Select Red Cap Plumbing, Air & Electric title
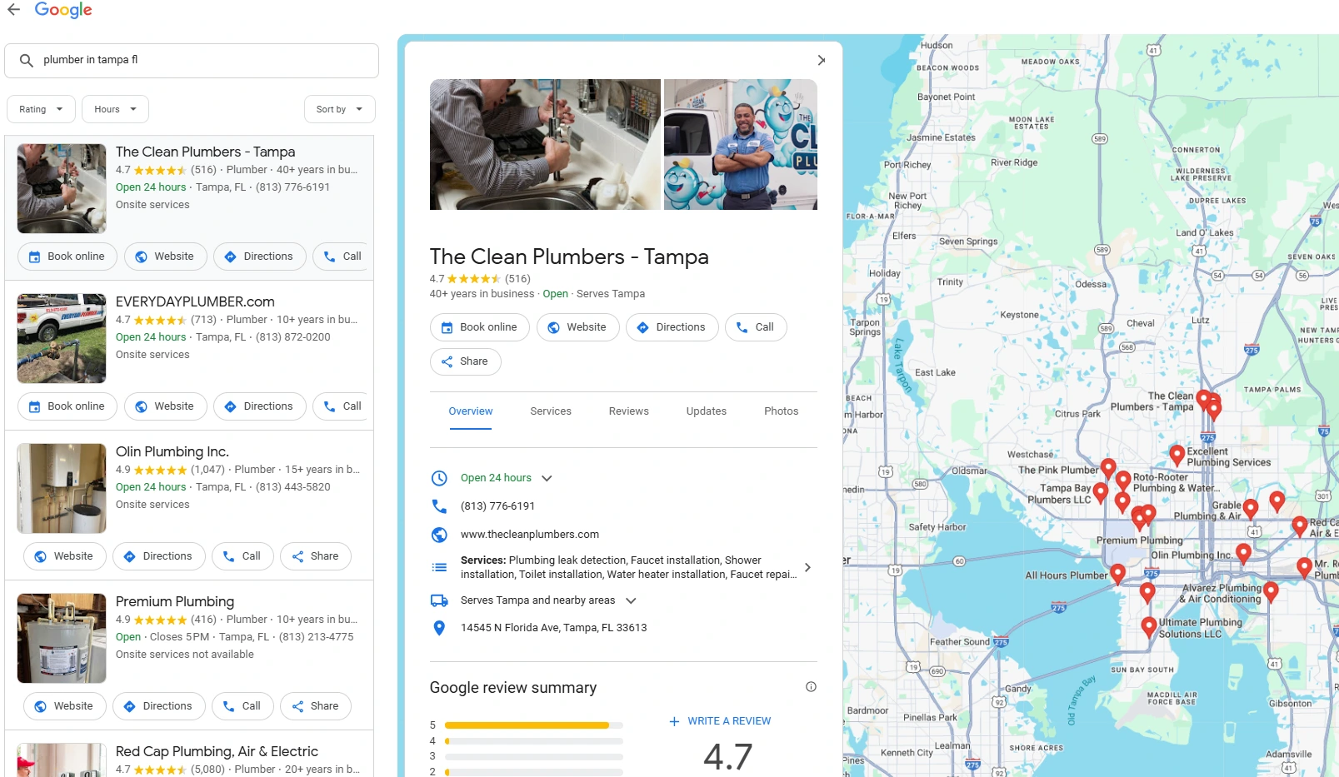This screenshot has width=1339, height=777. (217, 751)
